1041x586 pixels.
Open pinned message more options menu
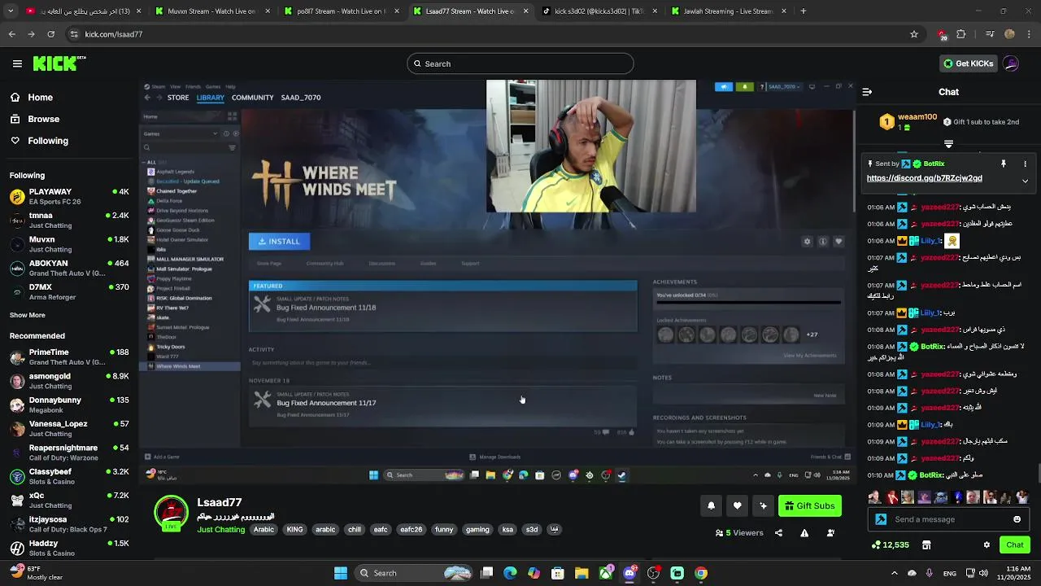1025,164
